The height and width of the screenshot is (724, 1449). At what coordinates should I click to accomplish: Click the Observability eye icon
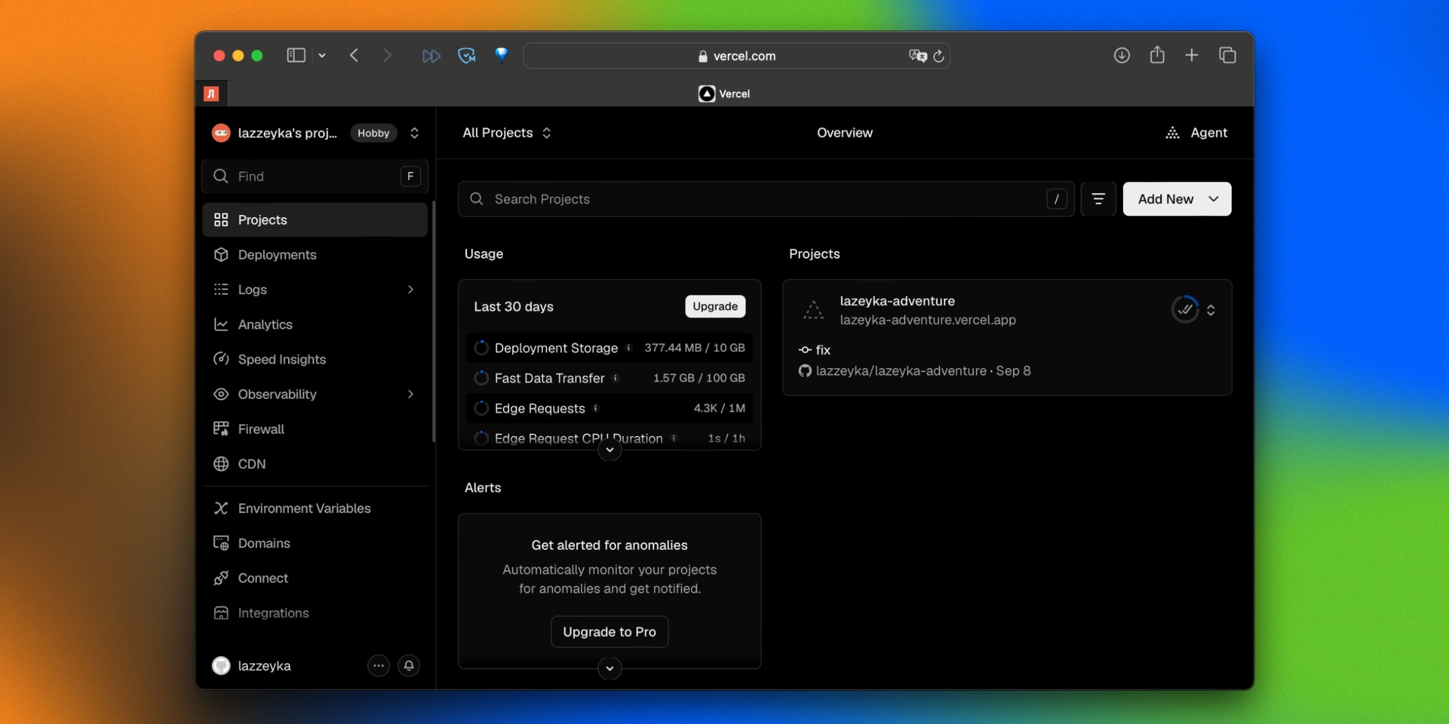coord(221,394)
